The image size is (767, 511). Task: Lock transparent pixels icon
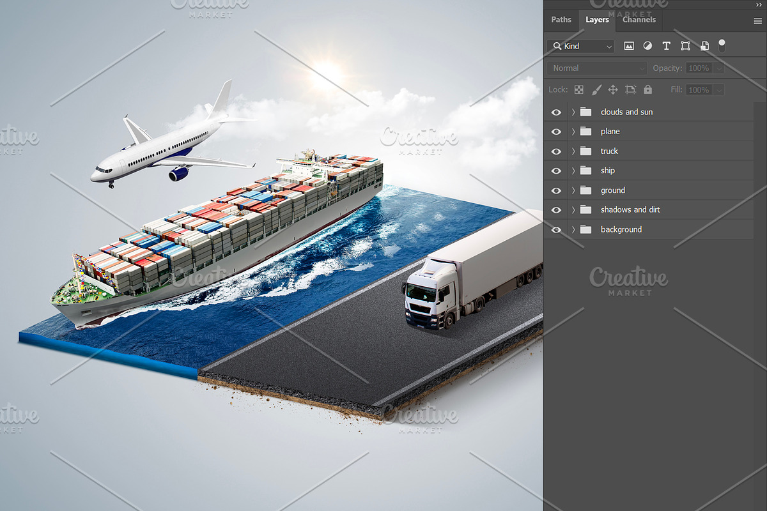pos(578,90)
